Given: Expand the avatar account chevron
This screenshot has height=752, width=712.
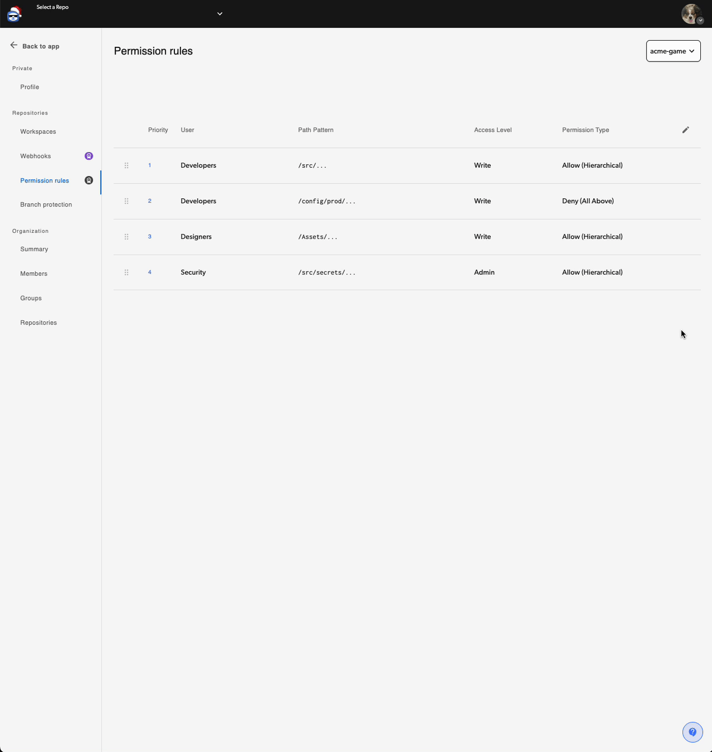Looking at the screenshot, I should tap(700, 21).
